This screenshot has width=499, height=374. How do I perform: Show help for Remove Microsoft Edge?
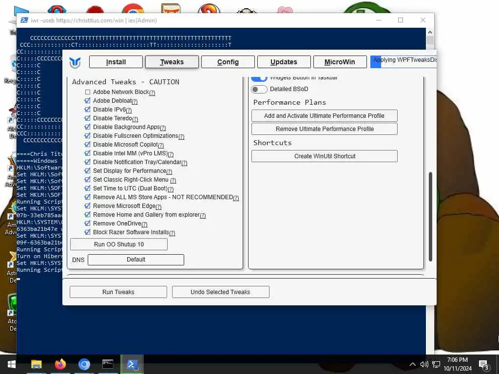click(158, 206)
